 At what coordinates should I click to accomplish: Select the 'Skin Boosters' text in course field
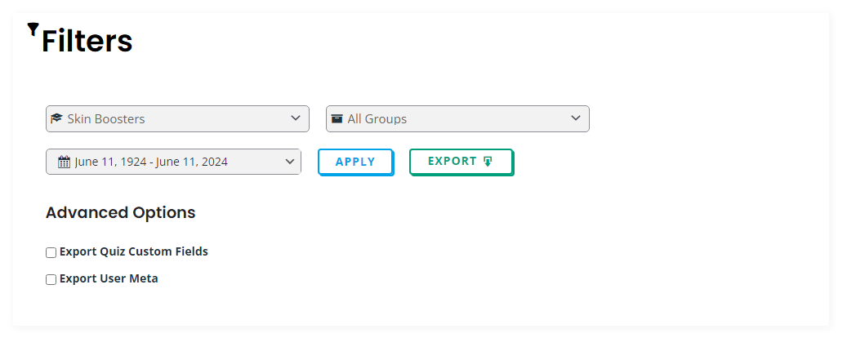(x=106, y=118)
